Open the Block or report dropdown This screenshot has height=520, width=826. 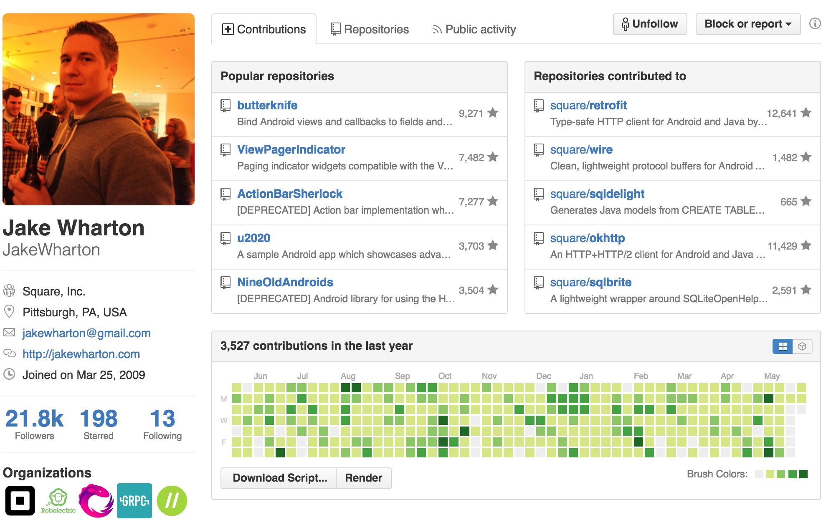point(747,24)
